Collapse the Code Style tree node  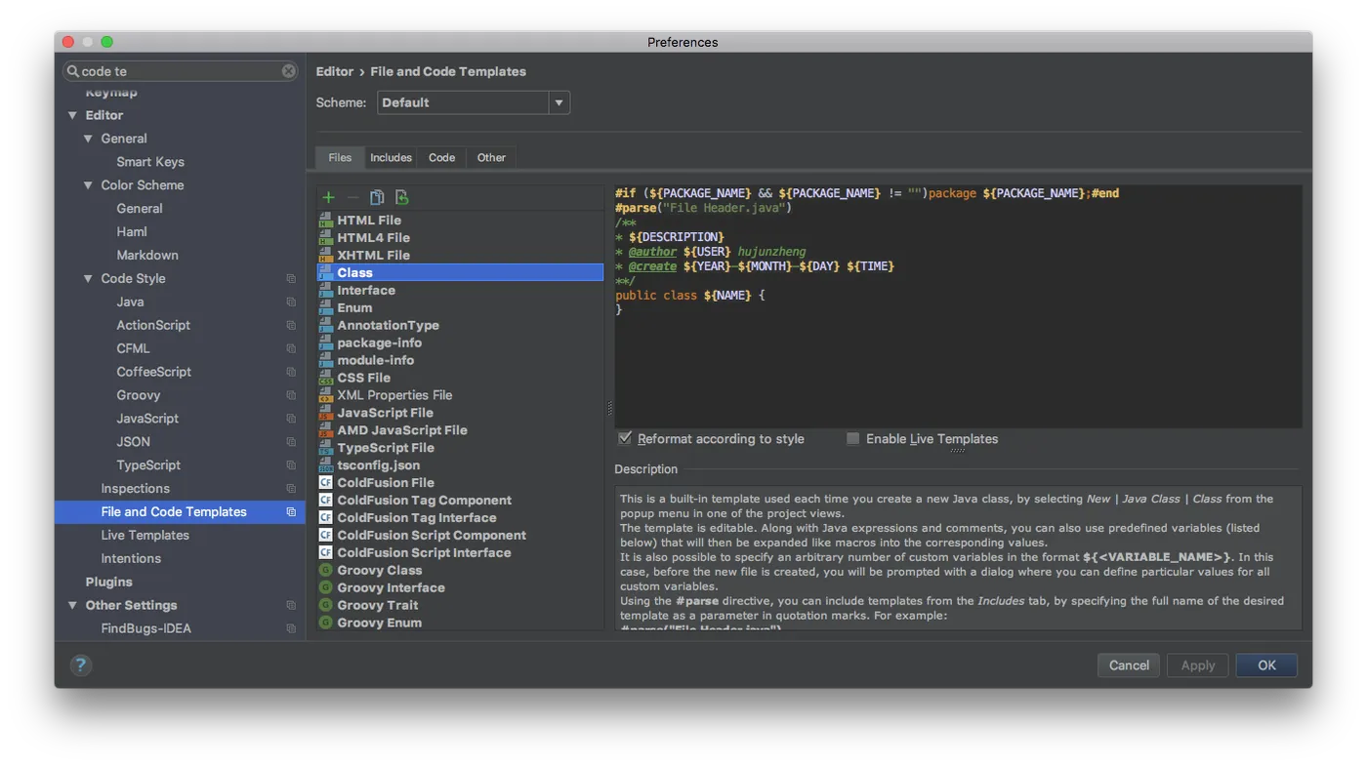point(88,278)
